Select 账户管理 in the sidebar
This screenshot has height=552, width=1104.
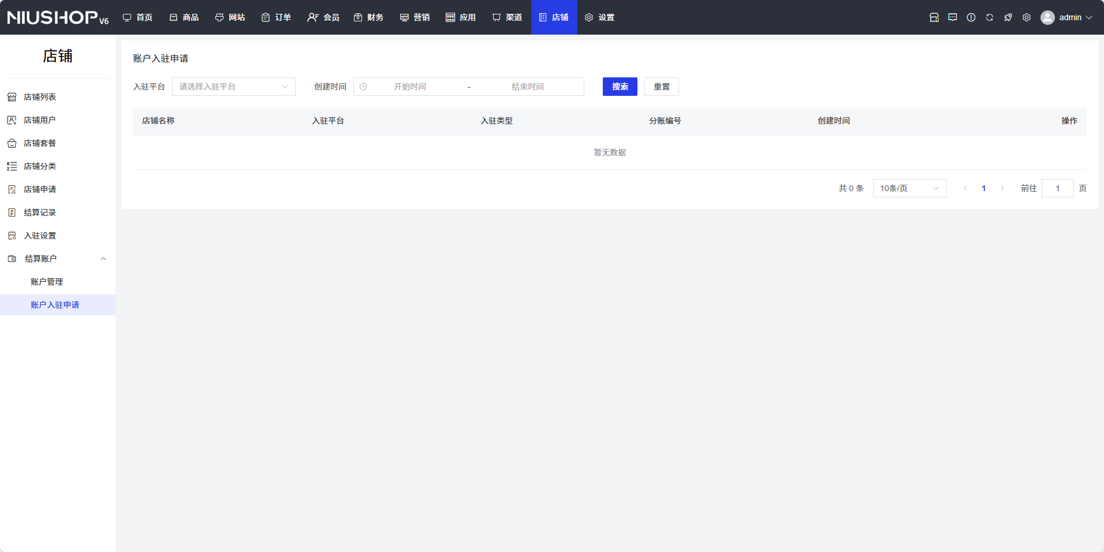[x=47, y=282]
